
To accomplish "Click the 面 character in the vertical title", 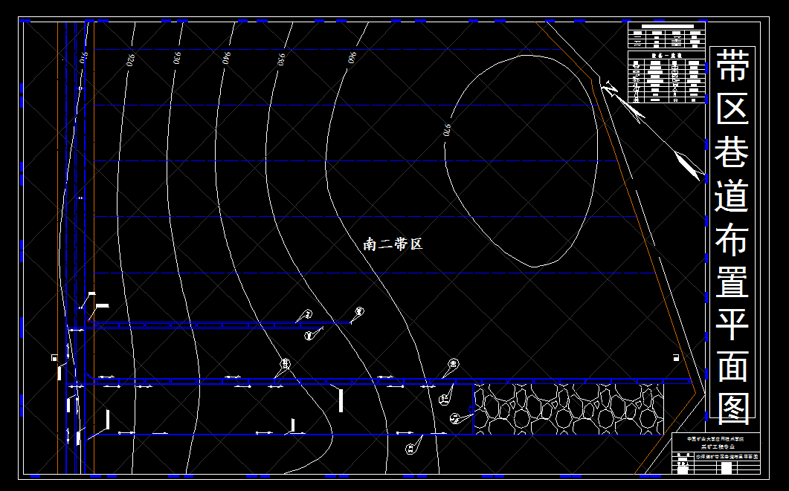I will (x=732, y=367).
